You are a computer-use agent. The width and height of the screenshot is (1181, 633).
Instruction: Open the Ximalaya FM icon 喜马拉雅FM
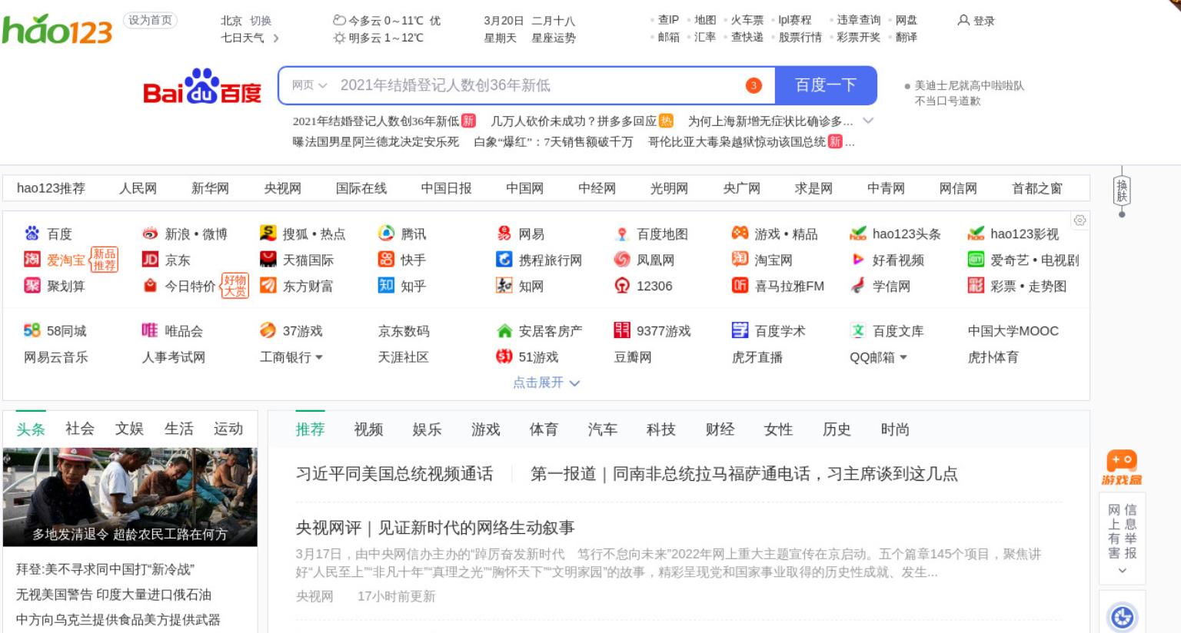[x=740, y=286]
